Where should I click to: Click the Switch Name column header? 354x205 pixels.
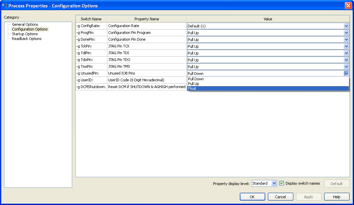(91, 19)
